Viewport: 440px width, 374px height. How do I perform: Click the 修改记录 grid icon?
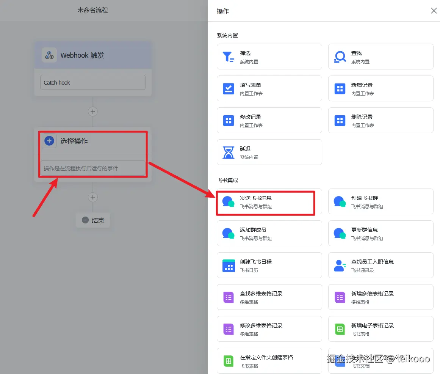coord(229,121)
